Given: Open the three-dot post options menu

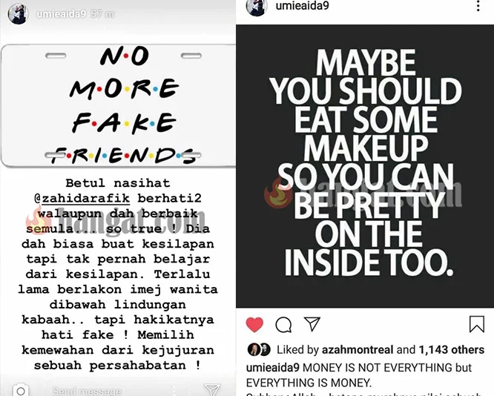Looking at the screenshot, I should [478, 6].
